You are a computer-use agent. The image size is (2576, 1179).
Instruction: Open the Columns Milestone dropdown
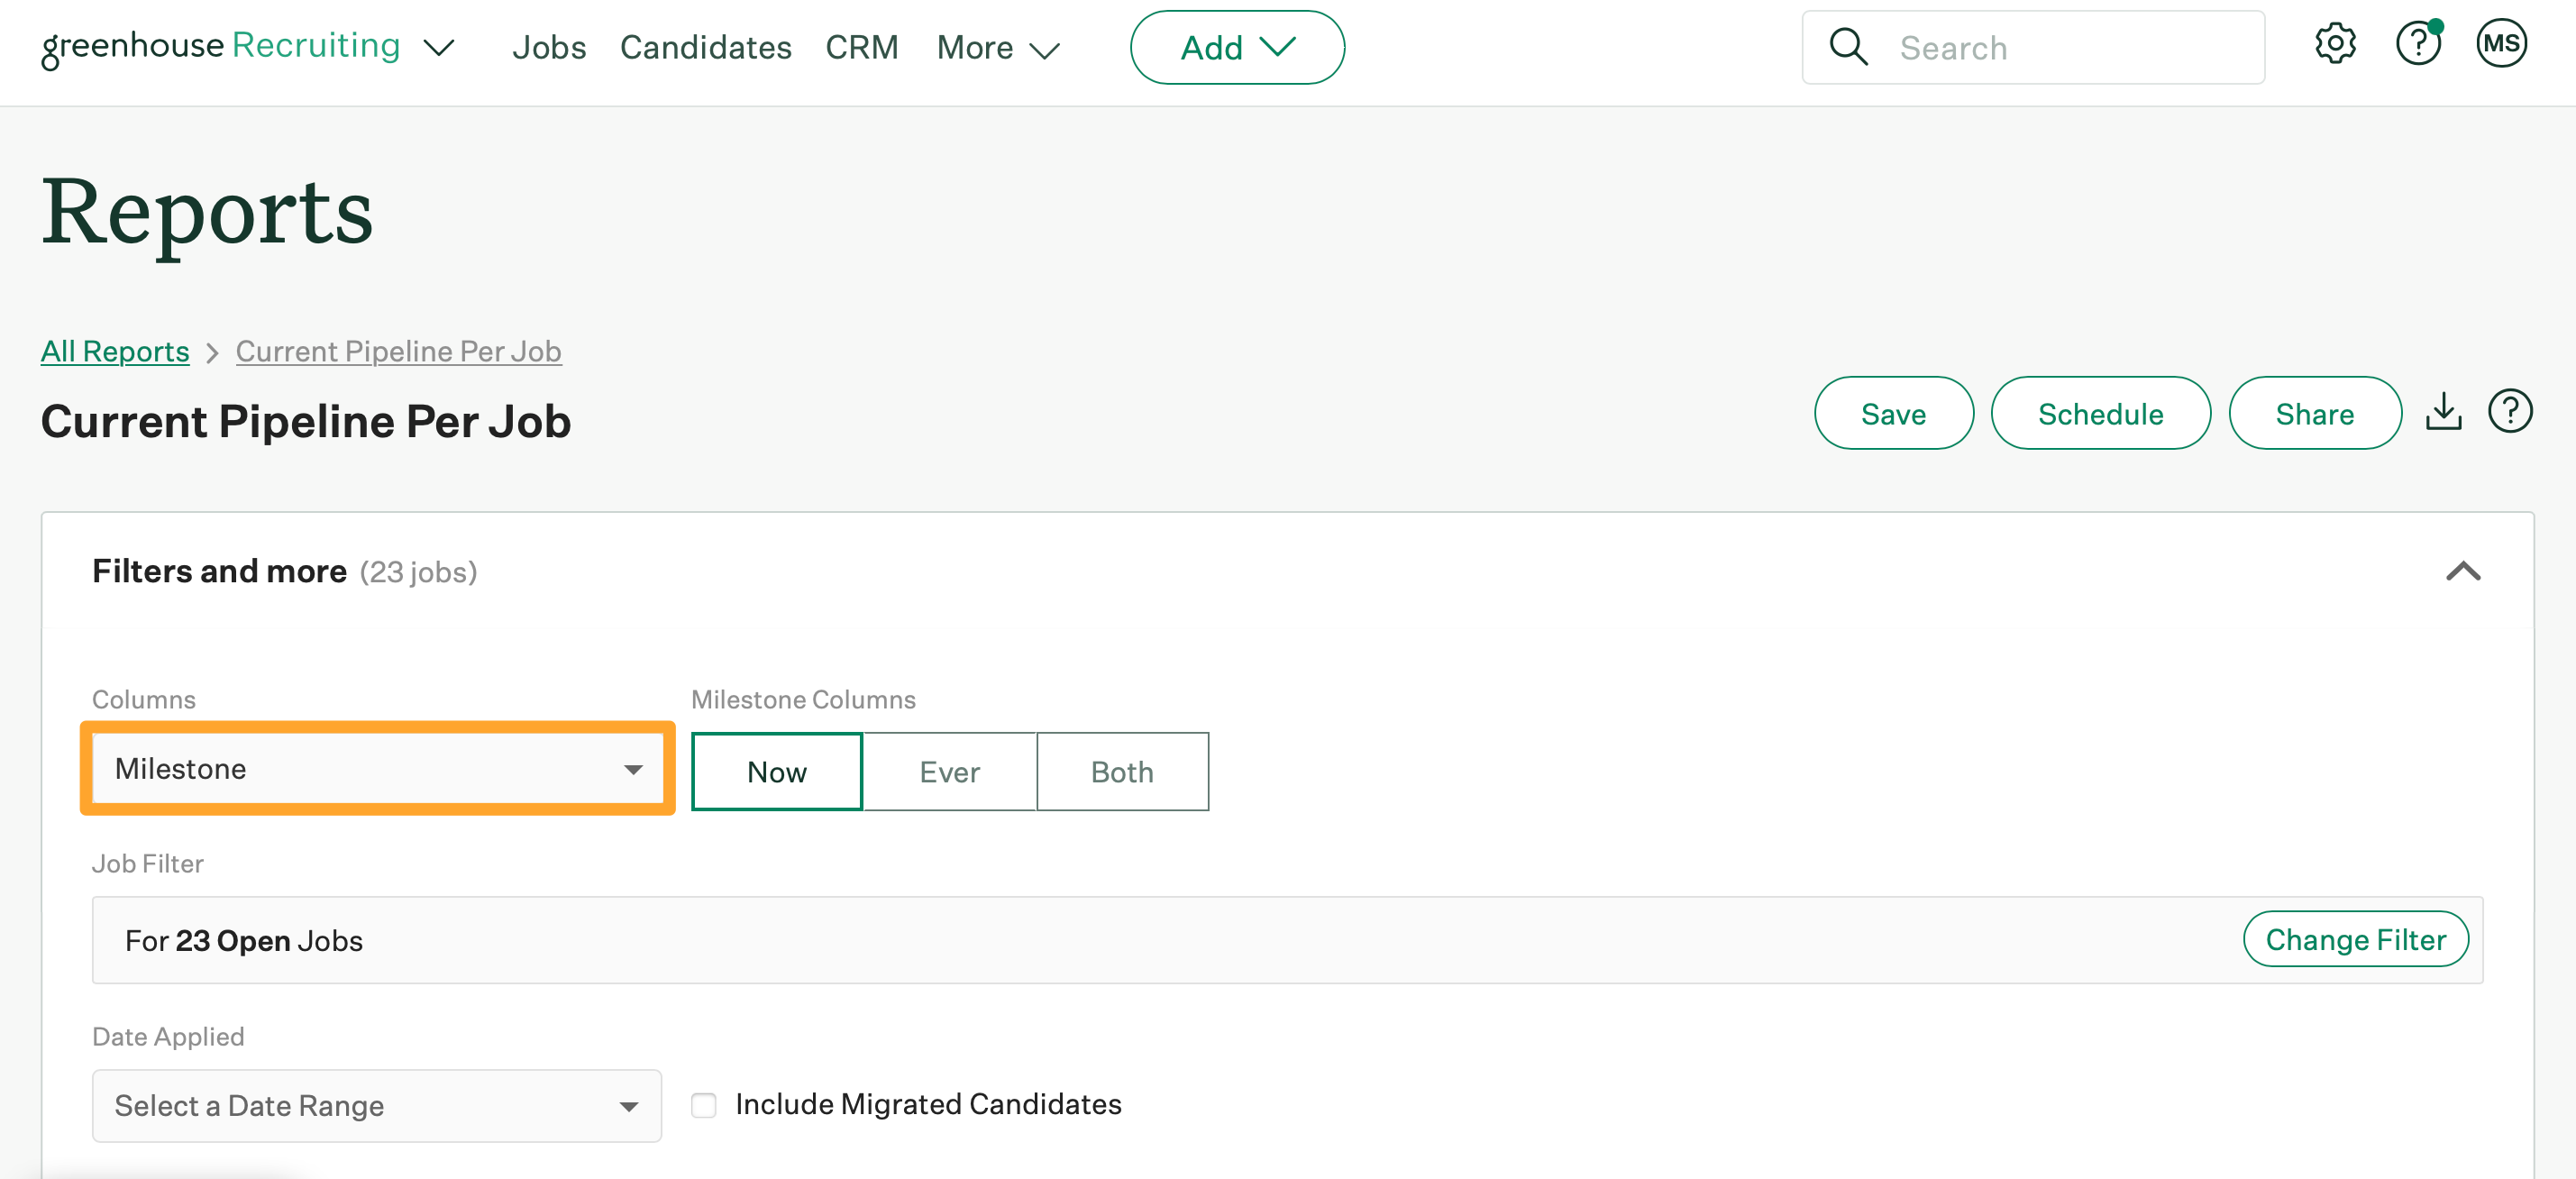pos(377,768)
